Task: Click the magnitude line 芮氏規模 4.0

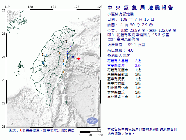Action: point(120,50)
